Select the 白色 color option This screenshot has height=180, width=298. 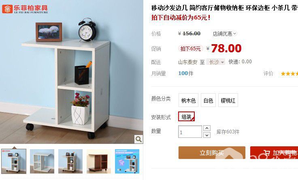208,100
